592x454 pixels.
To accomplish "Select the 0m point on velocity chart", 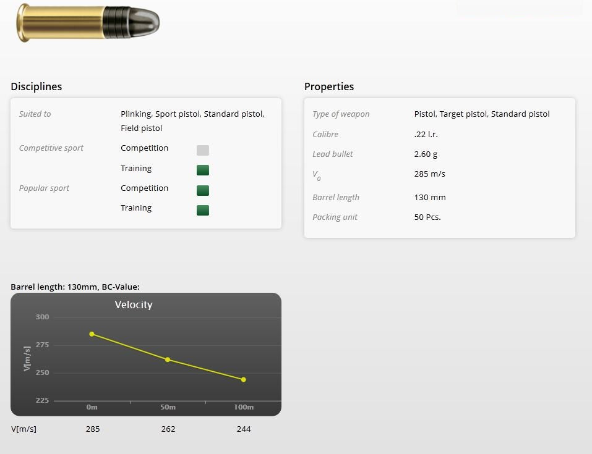I will pyautogui.click(x=92, y=334).
